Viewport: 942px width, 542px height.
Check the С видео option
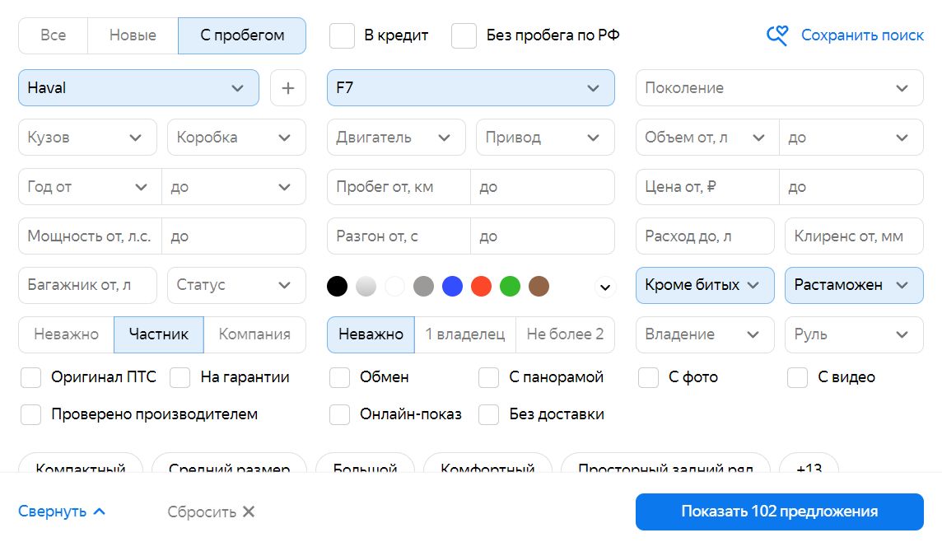coord(797,377)
